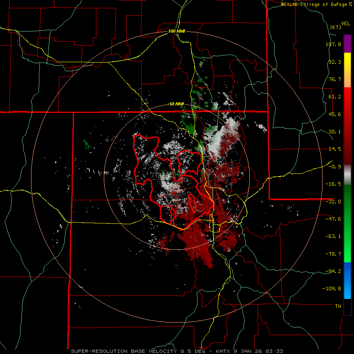The image size is (354, 354).
Task: Click the -16.5 legend value
Action: [x=333, y=184]
